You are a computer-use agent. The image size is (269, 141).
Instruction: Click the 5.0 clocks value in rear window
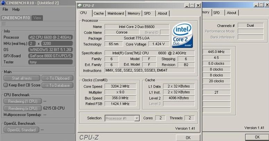click(216, 63)
